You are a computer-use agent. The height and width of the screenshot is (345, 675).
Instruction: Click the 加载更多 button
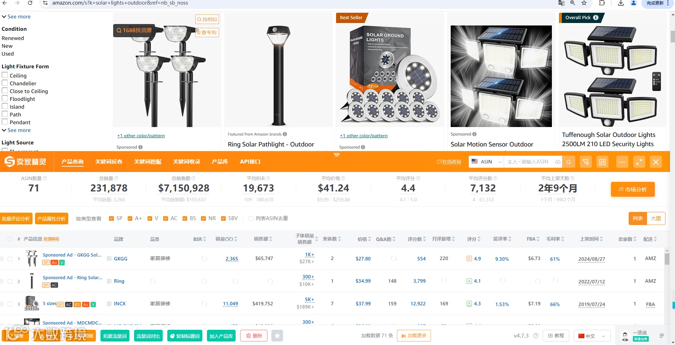[x=414, y=336]
